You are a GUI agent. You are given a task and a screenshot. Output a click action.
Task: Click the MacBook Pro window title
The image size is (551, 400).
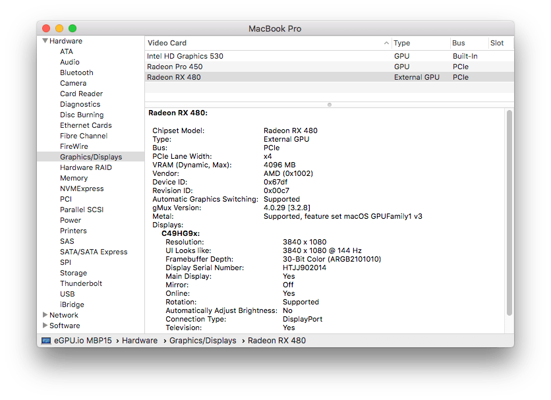pos(275,28)
